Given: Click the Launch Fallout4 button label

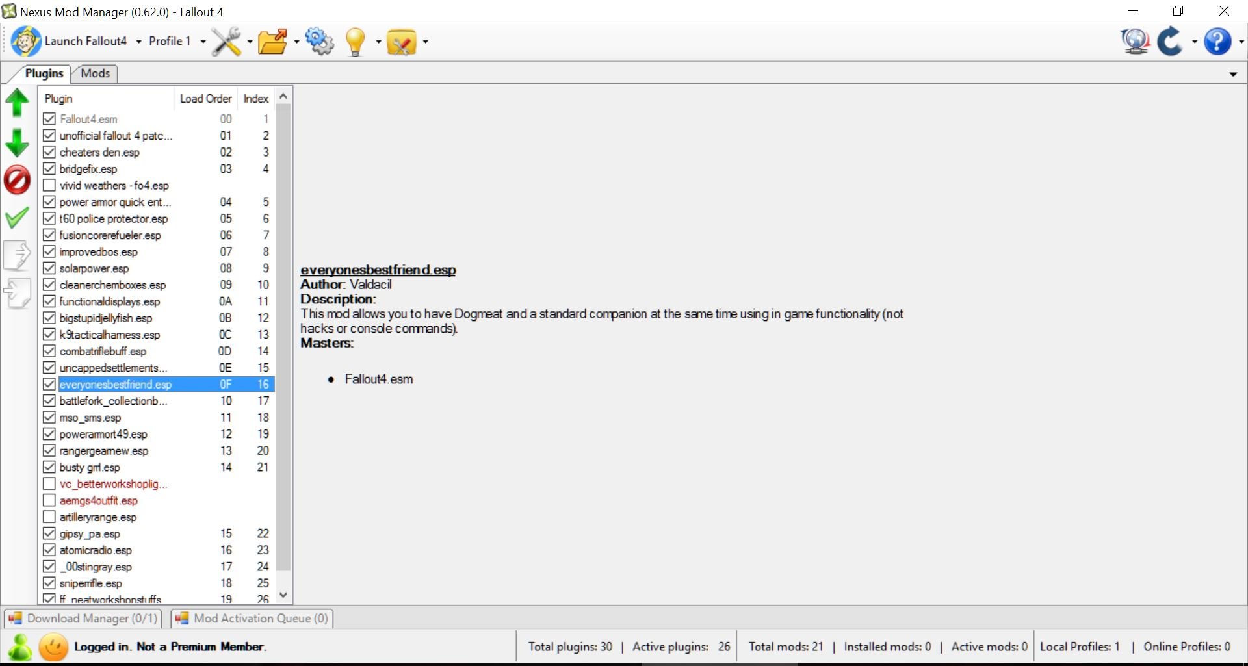Looking at the screenshot, I should [x=86, y=41].
